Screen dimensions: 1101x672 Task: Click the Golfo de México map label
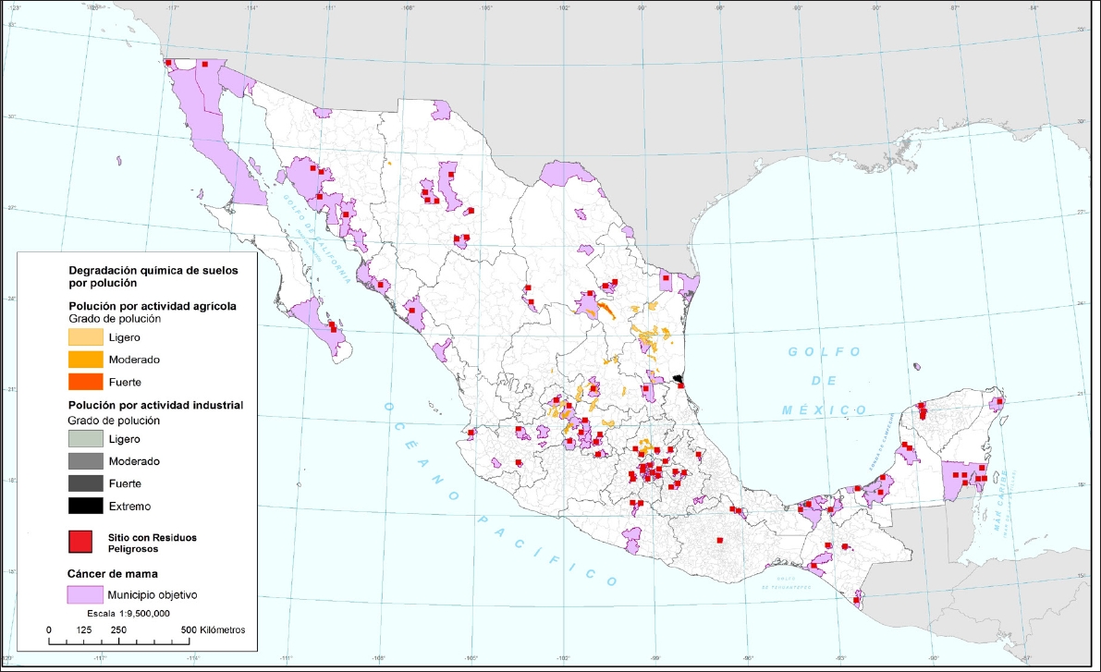click(x=826, y=380)
